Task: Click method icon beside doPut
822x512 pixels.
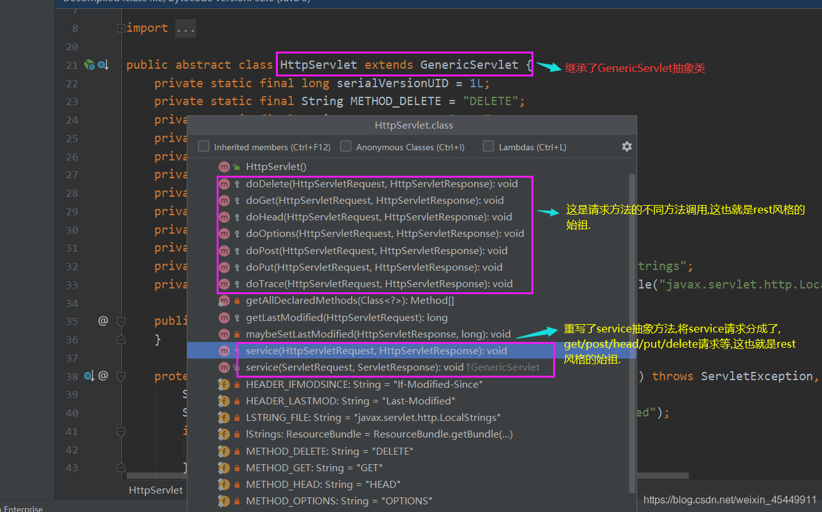Action: (x=224, y=267)
